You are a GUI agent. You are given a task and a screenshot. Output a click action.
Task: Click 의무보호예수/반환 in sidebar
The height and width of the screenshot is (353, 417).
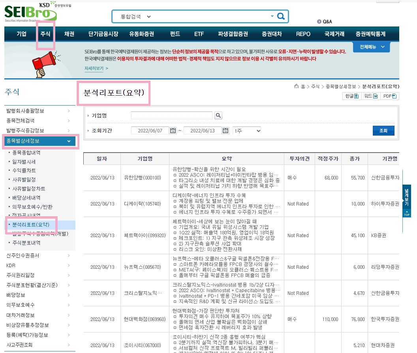click(x=32, y=207)
